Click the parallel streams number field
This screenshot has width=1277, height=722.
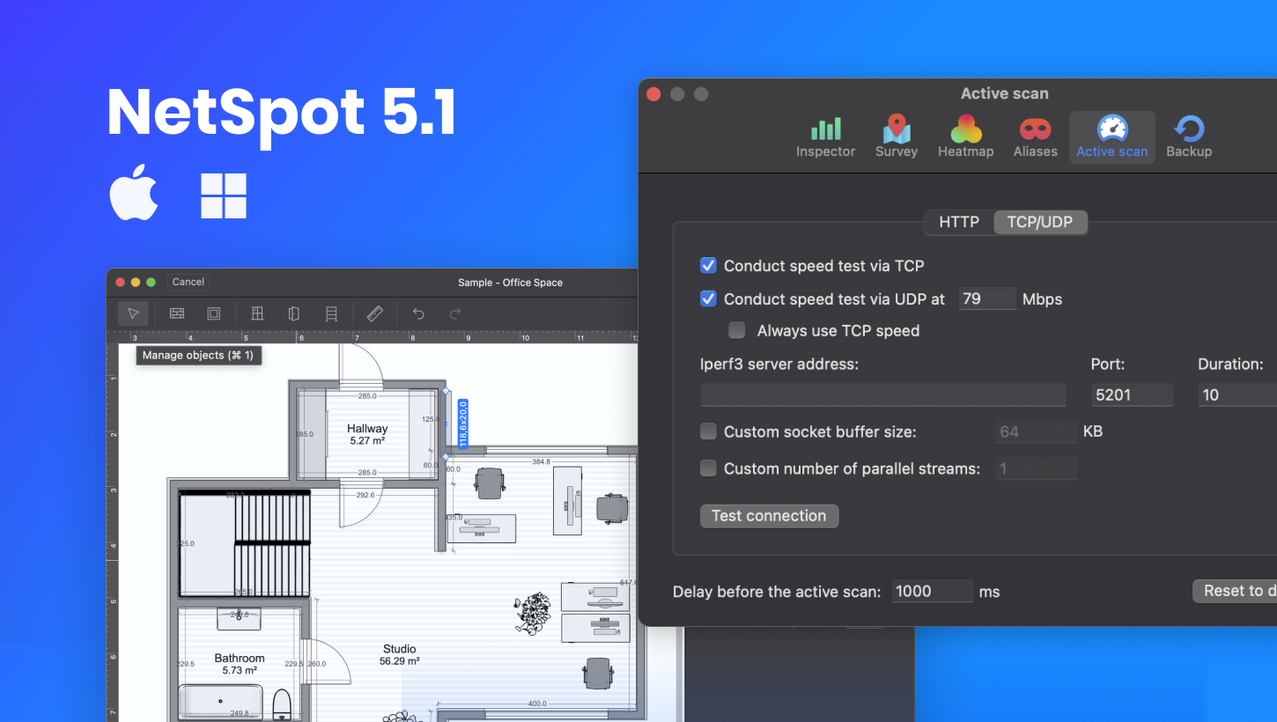(x=1036, y=468)
